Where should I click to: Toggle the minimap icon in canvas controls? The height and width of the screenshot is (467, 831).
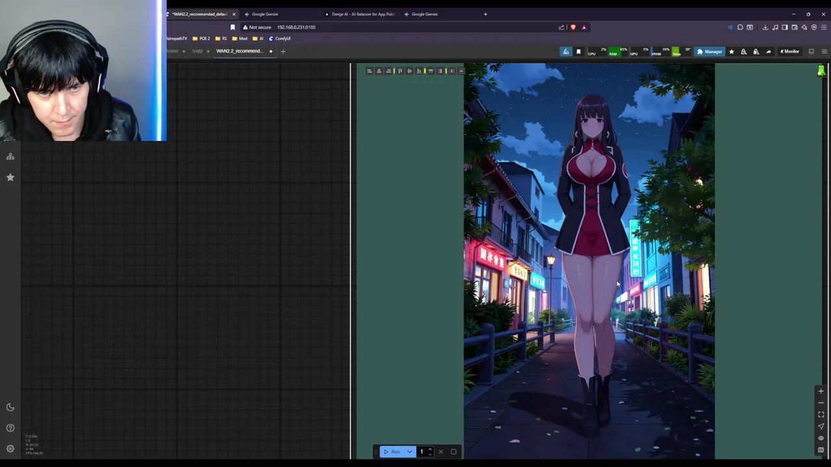pos(821,449)
